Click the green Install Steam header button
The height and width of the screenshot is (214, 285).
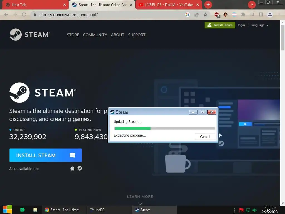(220, 25)
